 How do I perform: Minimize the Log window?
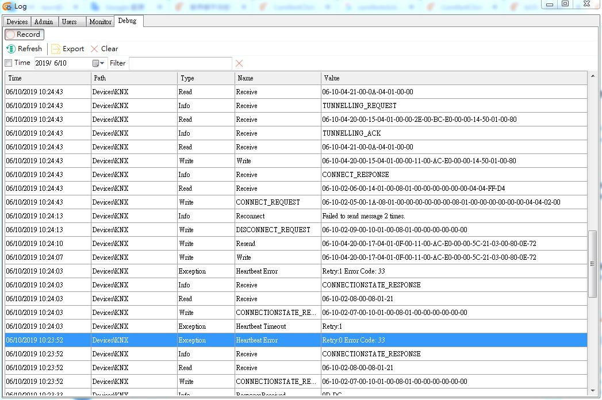pyautogui.click(x=550, y=4)
